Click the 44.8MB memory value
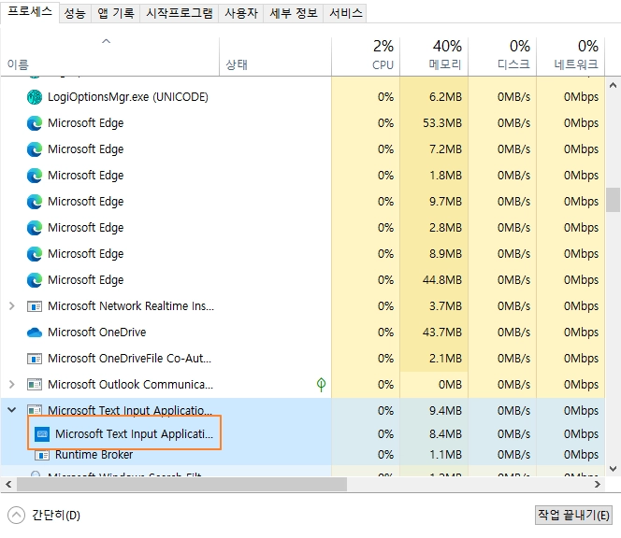Image resolution: width=621 pixels, height=538 pixels. point(442,280)
